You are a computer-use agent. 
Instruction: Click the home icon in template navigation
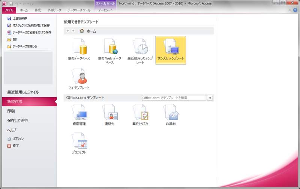click(82, 31)
